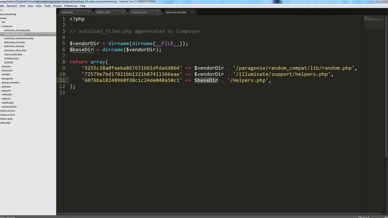Click '/paragonie/random_compat/lib/random.php' string
Screen dimensions: 388x218
pyautogui.click(x=293, y=68)
